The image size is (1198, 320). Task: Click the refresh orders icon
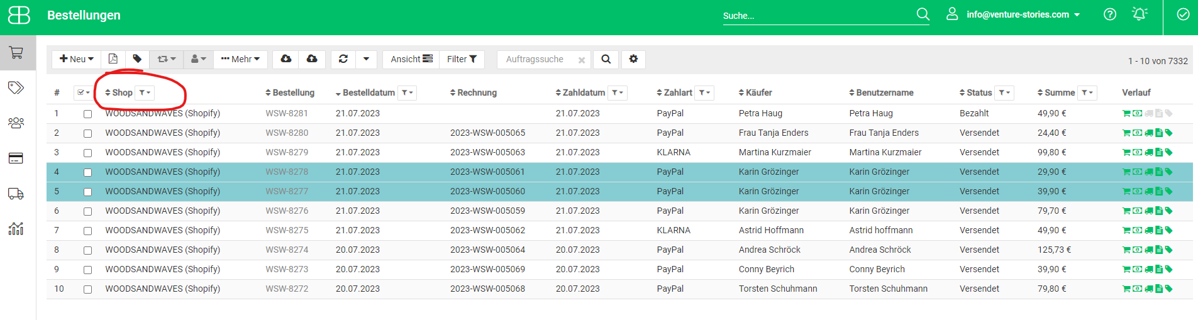click(343, 59)
